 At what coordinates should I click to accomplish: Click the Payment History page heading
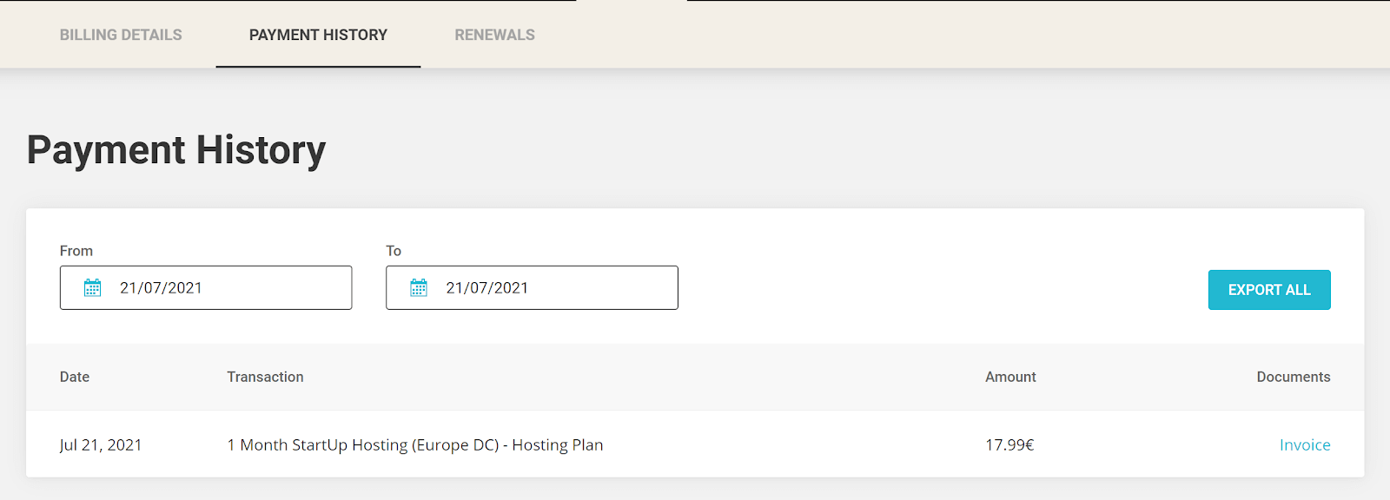176,150
